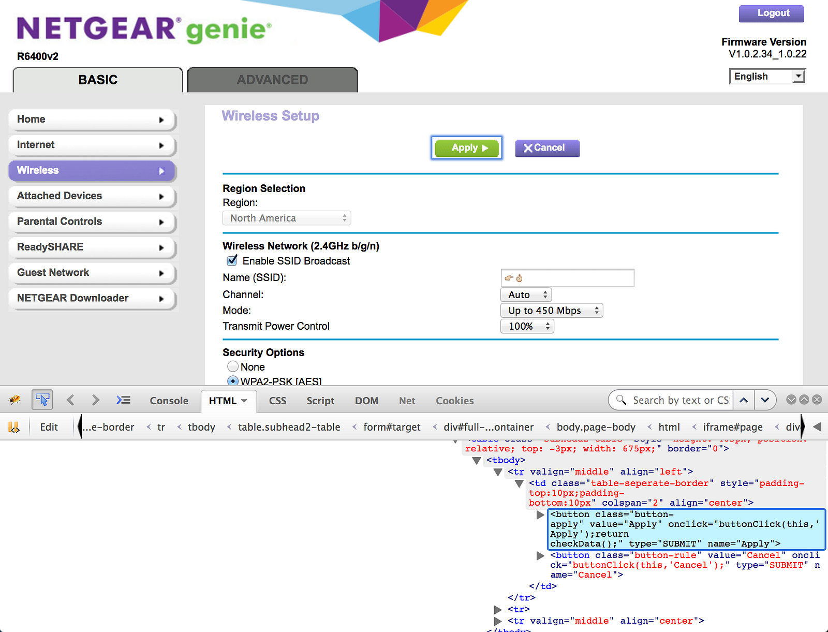This screenshot has height=632, width=828.
Task: Click the Logout button
Action: [x=772, y=13]
